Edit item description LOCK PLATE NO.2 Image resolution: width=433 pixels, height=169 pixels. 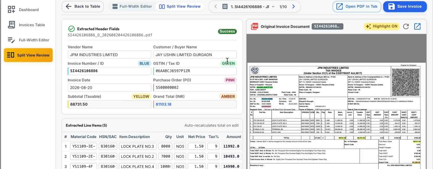[x=137, y=156]
